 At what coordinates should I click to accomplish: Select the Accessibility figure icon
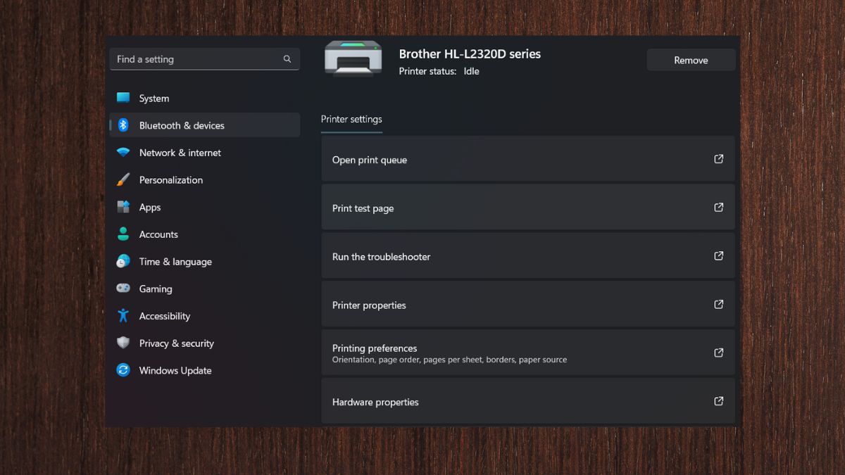[123, 316]
